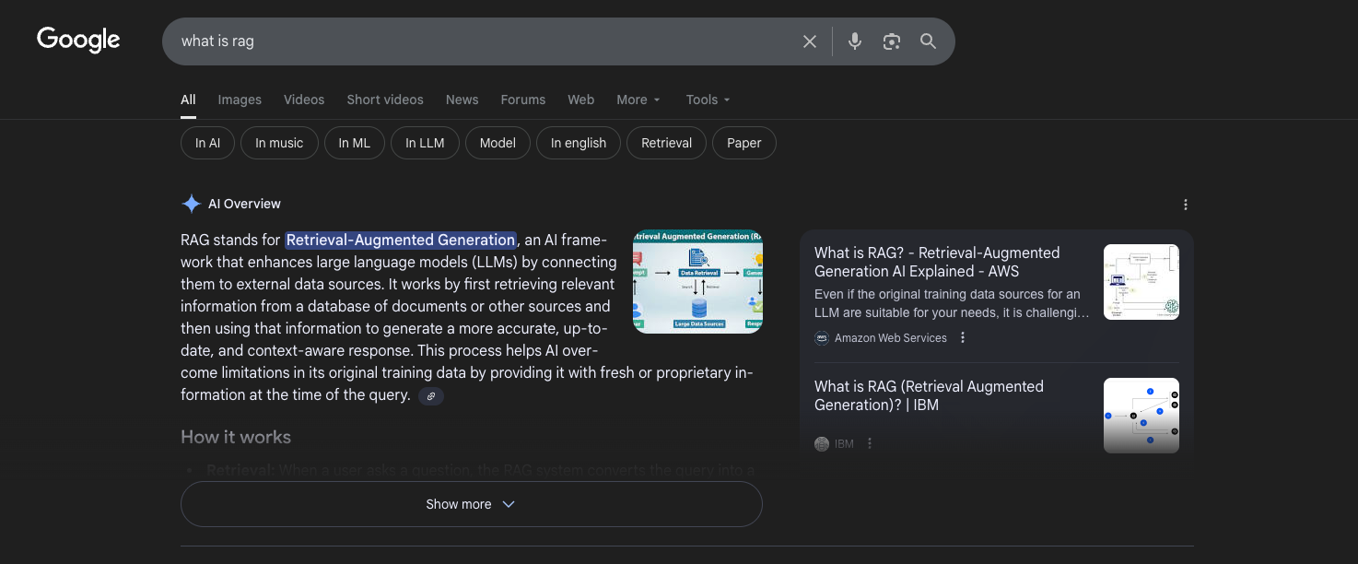This screenshot has width=1358, height=564.
Task: Expand the More dropdown
Action: point(638,100)
